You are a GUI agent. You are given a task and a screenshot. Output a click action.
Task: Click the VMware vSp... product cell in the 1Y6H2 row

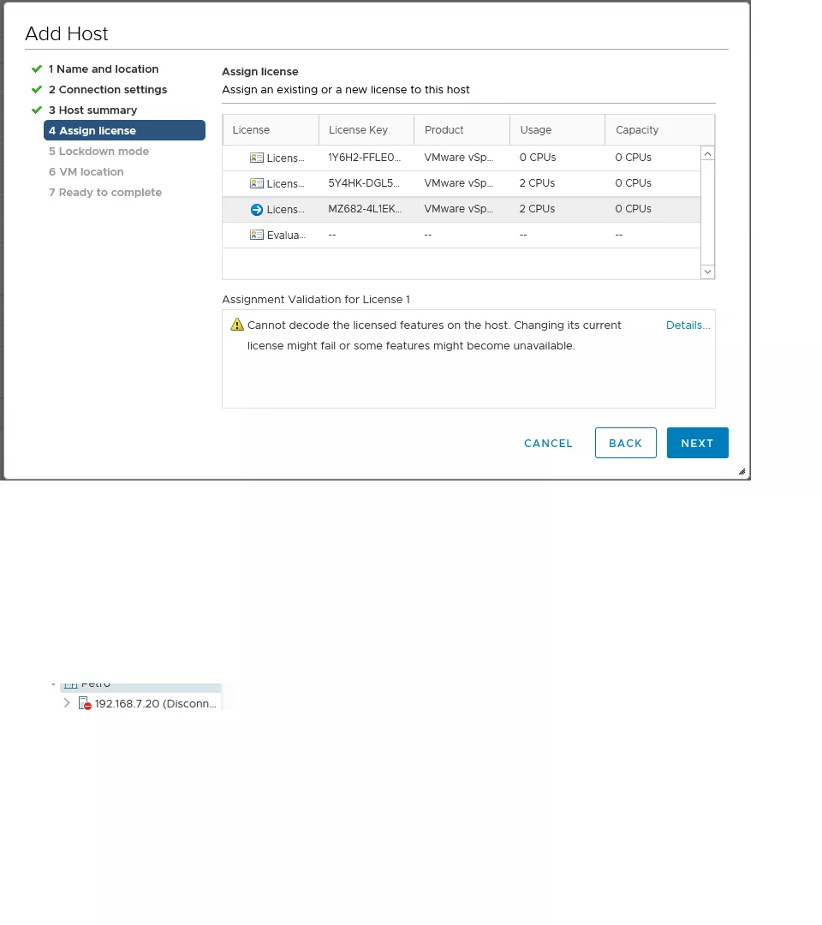[x=459, y=158]
